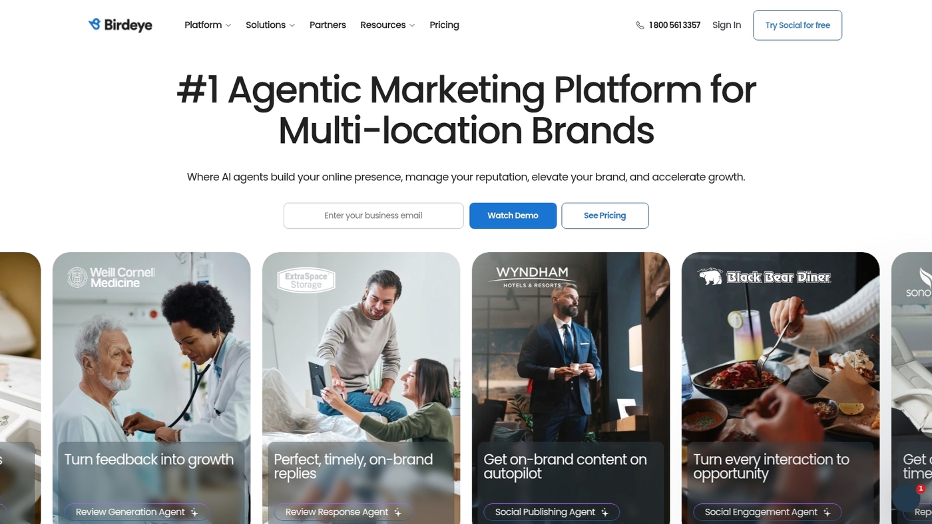Click the Watch Demo button

tap(513, 215)
